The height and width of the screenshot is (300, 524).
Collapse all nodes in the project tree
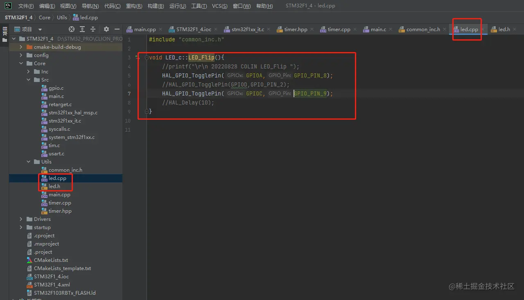click(93, 29)
